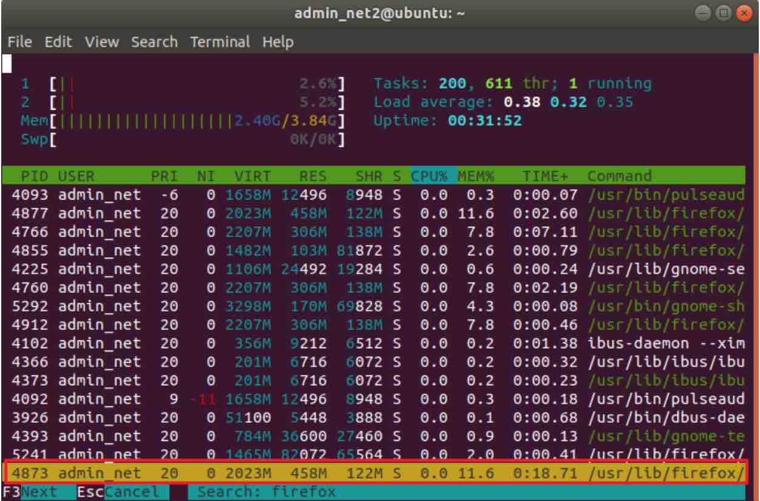Image resolution: width=760 pixels, height=501 pixels.
Task: Click the Uptime 00:31:52 value
Action: 485,120
